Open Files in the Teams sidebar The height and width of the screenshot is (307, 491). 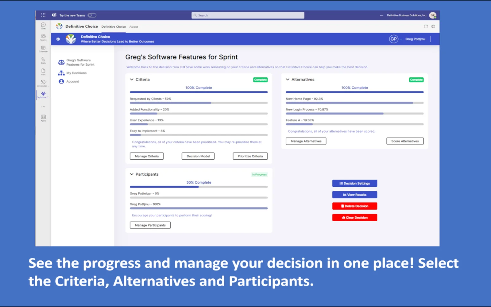[43, 72]
